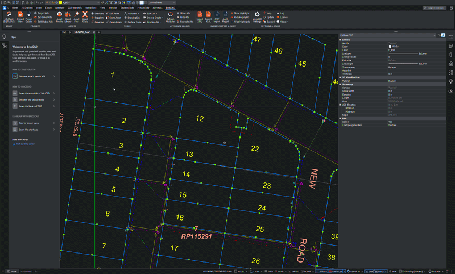Toggle ORTHO mode in status bar
Image resolution: width=455 pixels, height=274 pixels.
point(293,272)
